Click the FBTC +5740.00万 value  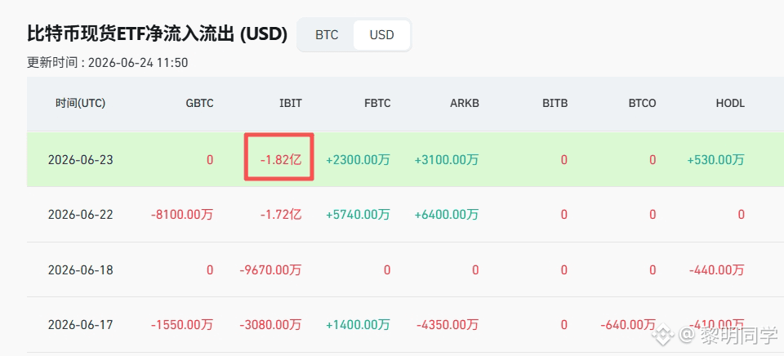(x=358, y=215)
